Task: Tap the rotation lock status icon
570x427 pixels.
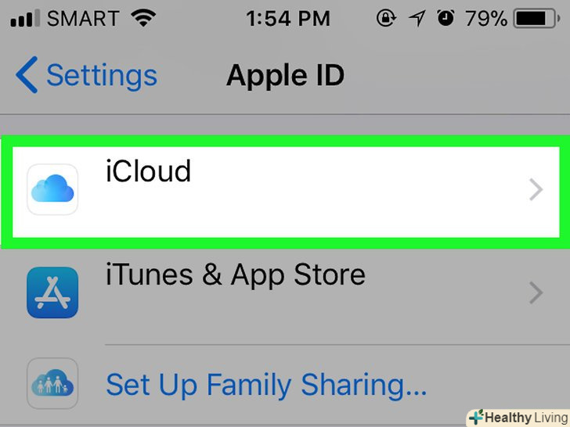Action: pyautogui.click(x=386, y=18)
